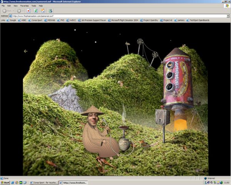Open the Favorites menu
This screenshot has width=231, height=185.
pos(24,6)
